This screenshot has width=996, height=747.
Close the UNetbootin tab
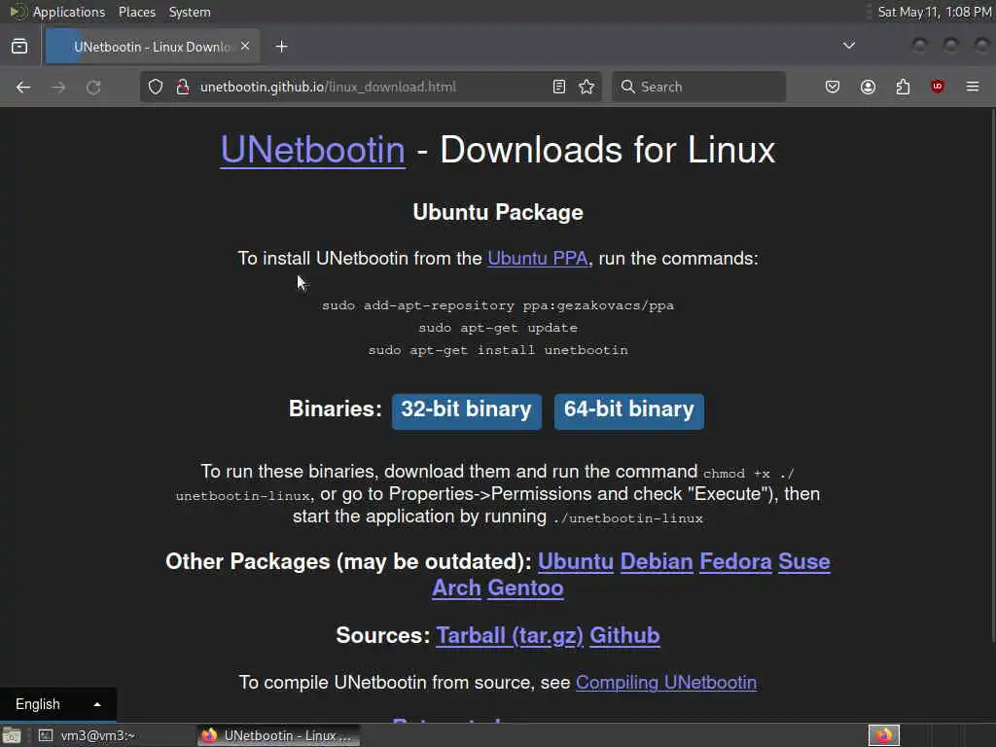(245, 47)
